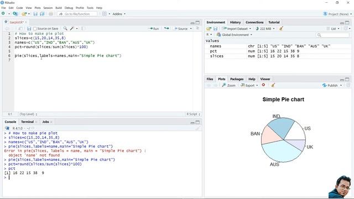Switch to the Jobs tab
Viewport: 354px width, 199px height.
45,122
